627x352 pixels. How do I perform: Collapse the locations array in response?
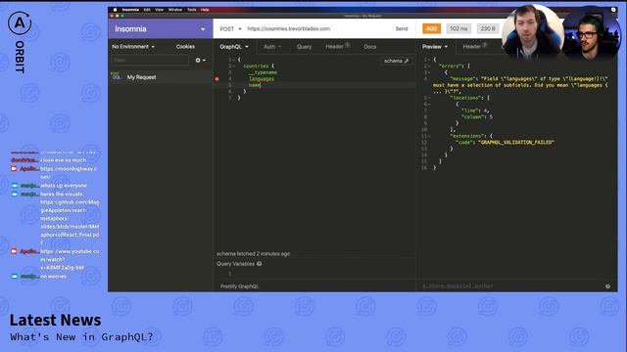click(429, 98)
